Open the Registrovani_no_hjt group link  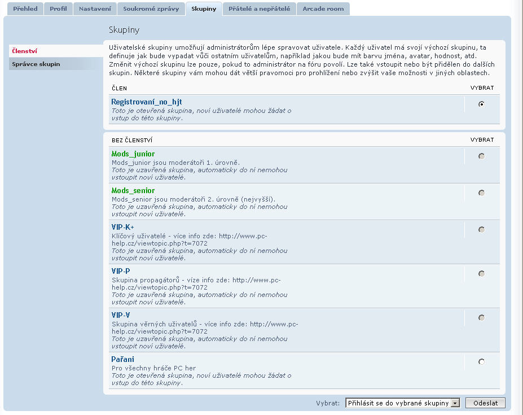147,102
